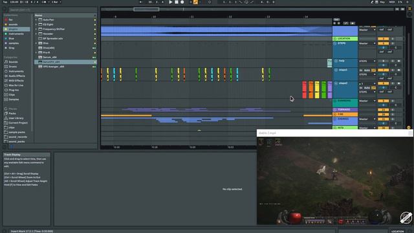This screenshot has width=414, height=233.
Task: Click the Set locator button
Action: pyautogui.click(x=336, y=19)
